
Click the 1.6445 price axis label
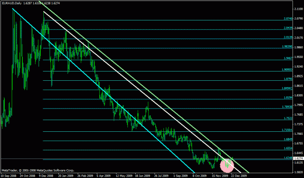299,153
